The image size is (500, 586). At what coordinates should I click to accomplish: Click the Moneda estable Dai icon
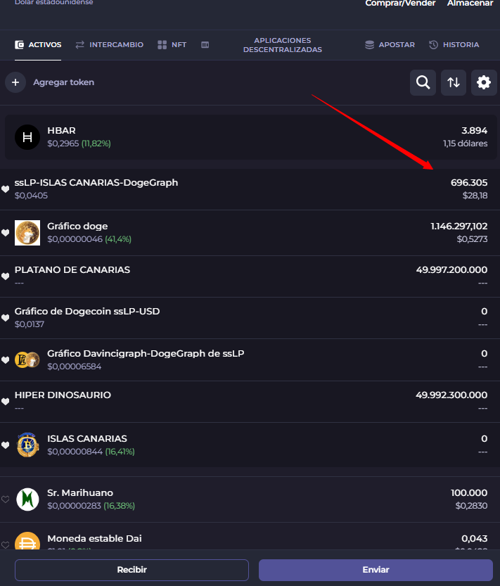[27, 541]
